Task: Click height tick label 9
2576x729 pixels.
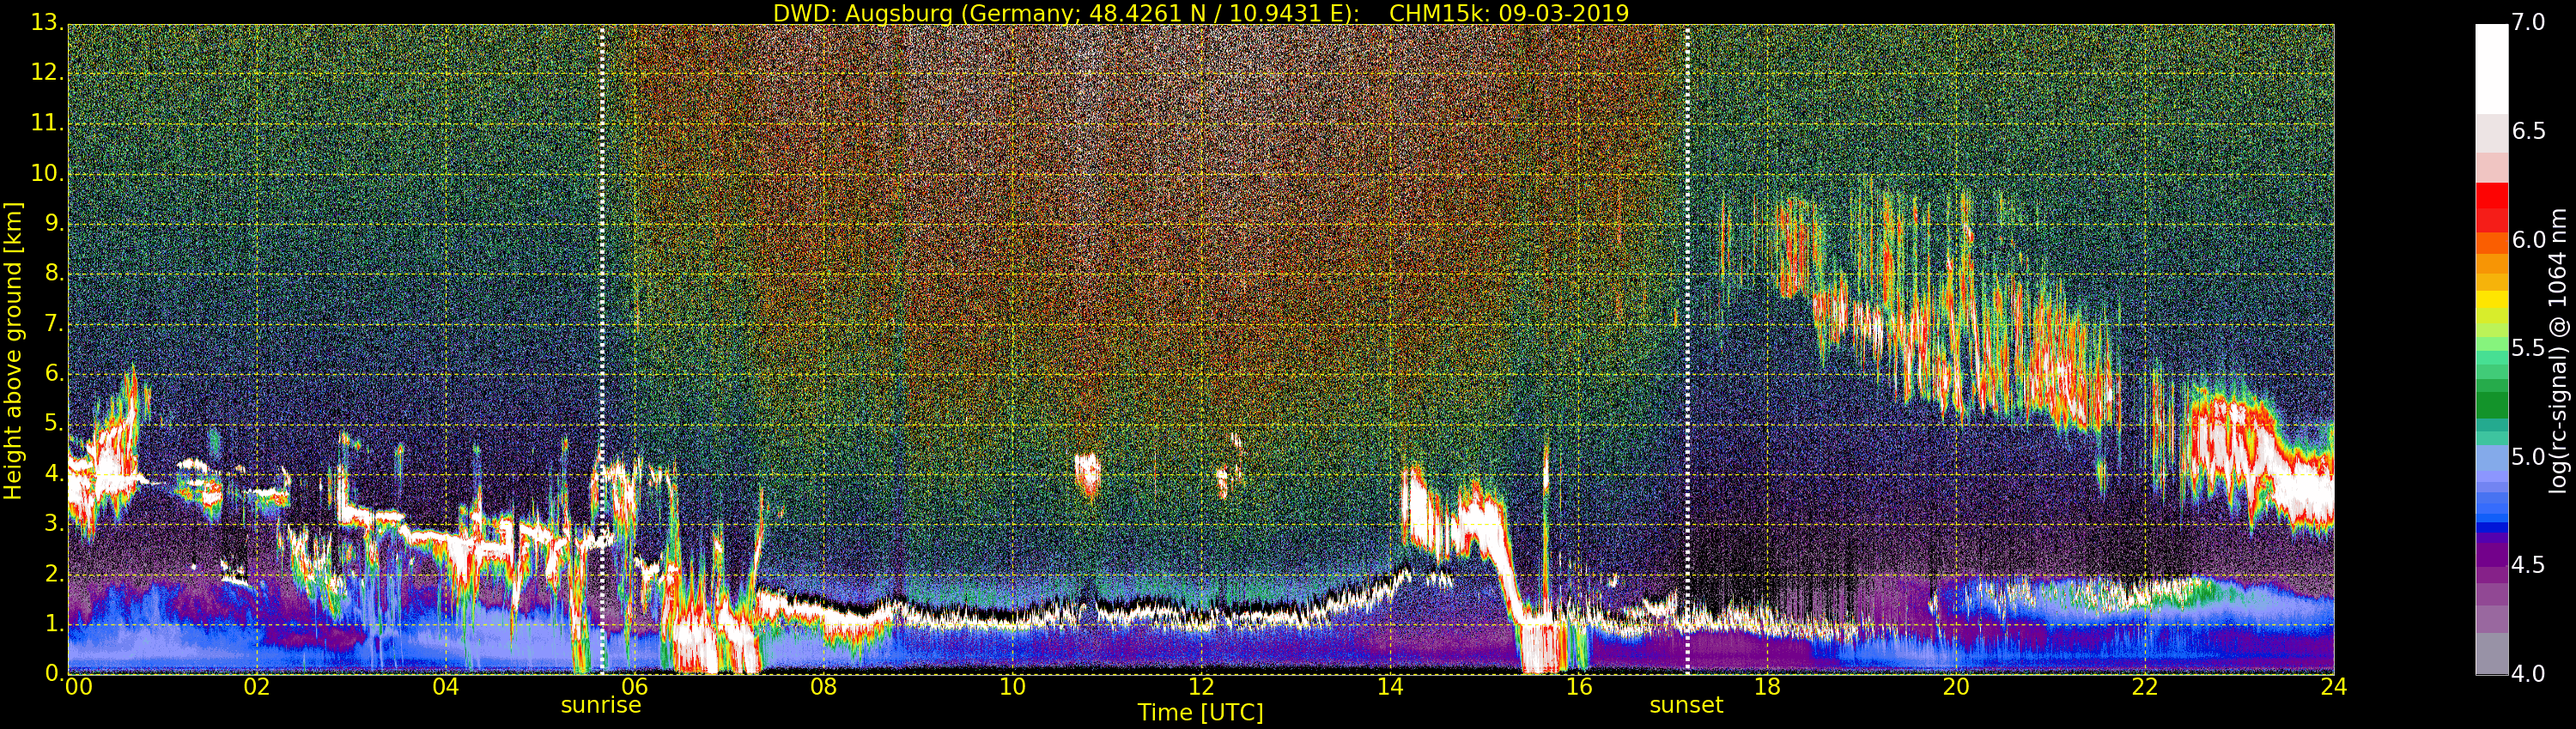Action: point(54,224)
